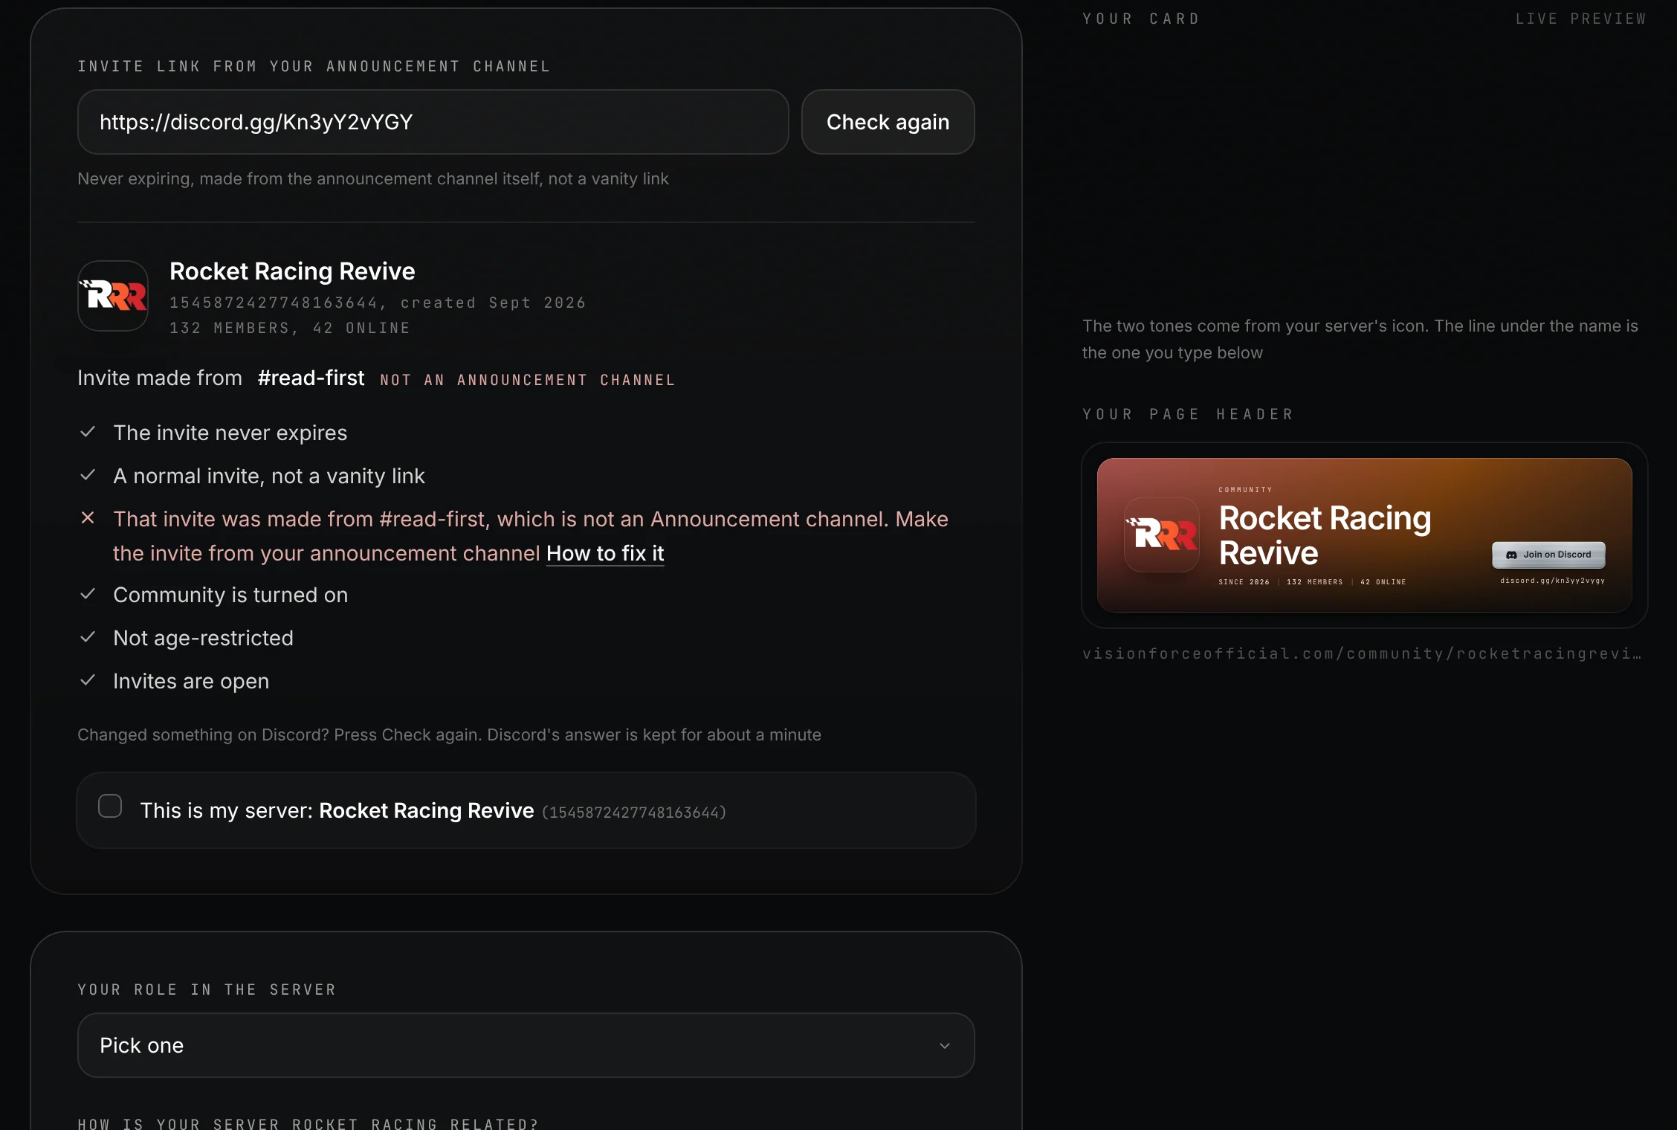Click the checkmark beside 'The invite never expires'
The height and width of the screenshot is (1130, 1677).
[x=88, y=432]
